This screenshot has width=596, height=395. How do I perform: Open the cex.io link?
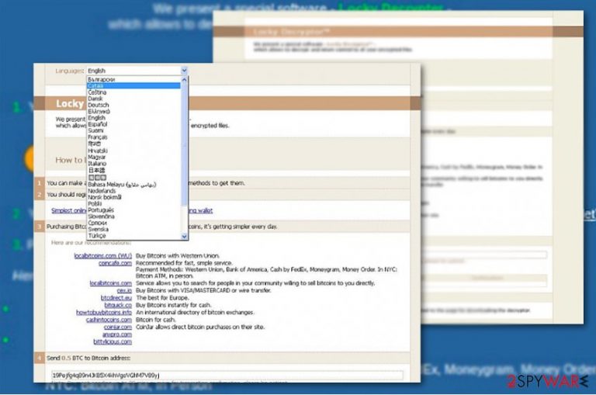click(x=124, y=290)
